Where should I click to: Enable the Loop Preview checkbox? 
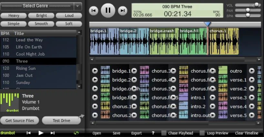tap(202, 133)
